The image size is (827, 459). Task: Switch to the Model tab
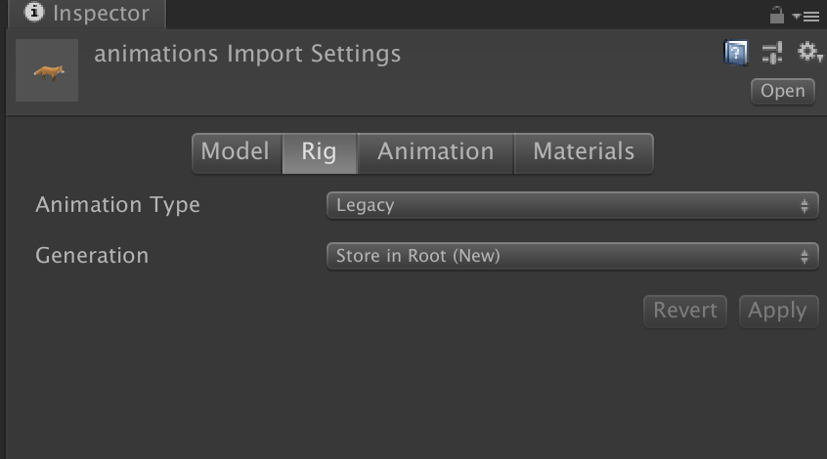(x=235, y=152)
